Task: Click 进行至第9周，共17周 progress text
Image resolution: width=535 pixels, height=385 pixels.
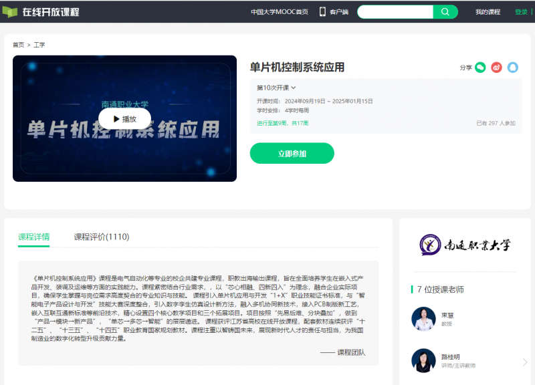Action: (282, 123)
